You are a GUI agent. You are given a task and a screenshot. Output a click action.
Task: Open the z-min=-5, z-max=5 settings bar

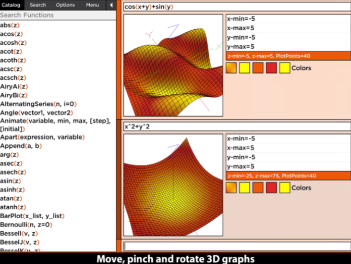tap(288, 56)
